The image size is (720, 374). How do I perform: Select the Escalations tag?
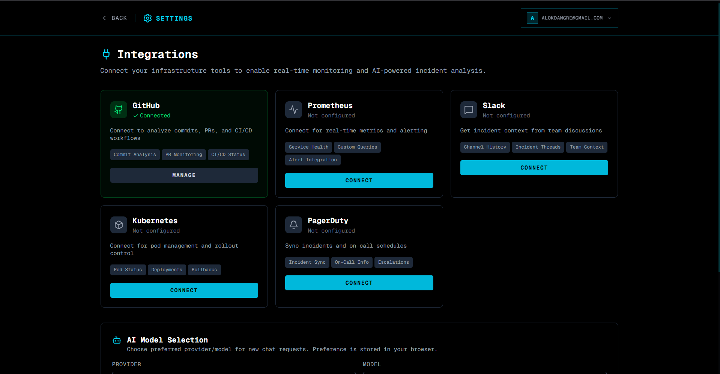(394, 262)
